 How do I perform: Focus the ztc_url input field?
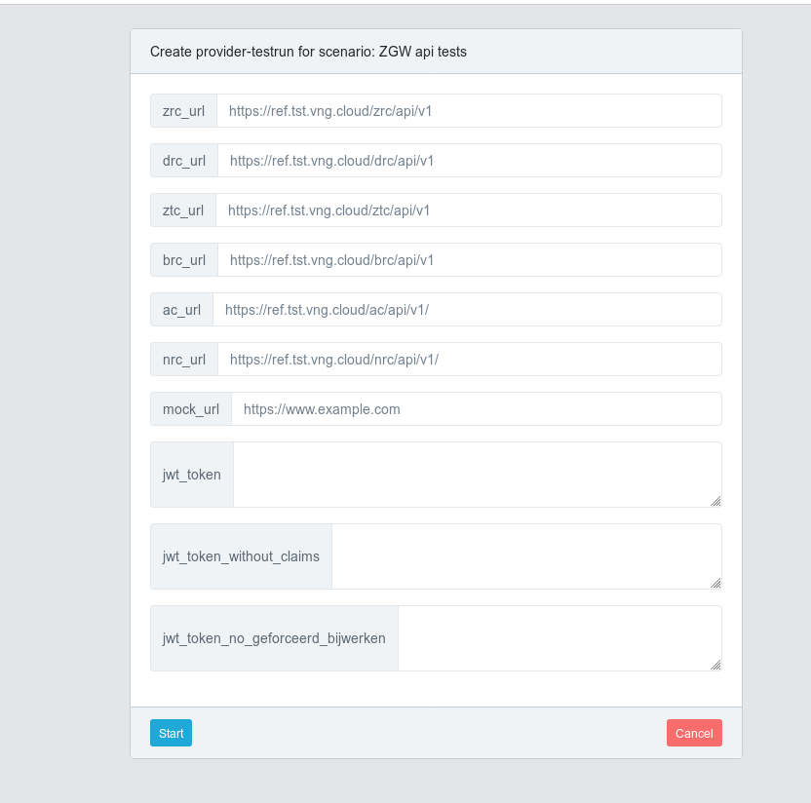[468, 210]
